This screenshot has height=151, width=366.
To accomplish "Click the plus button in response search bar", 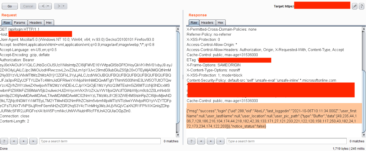I will [x=211, y=141].
